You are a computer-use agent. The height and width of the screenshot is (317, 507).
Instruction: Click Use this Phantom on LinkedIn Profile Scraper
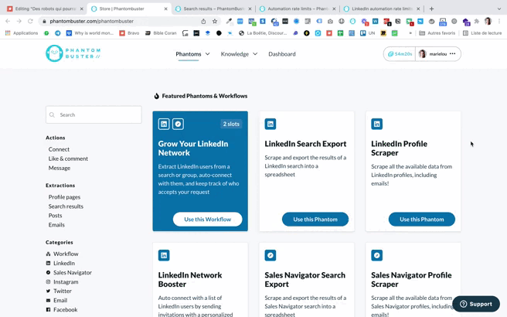[422, 220]
